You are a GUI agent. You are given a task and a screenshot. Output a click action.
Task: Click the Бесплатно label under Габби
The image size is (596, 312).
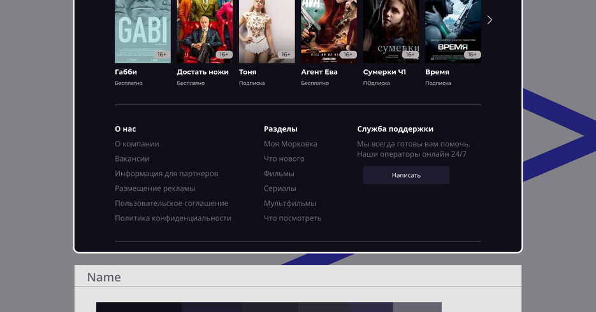(x=129, y=83)
